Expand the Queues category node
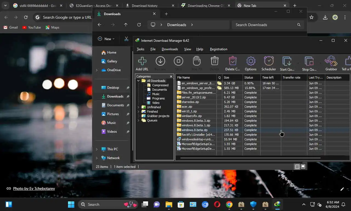This screenshot has height=211, width=351. (x=138, y=120)
